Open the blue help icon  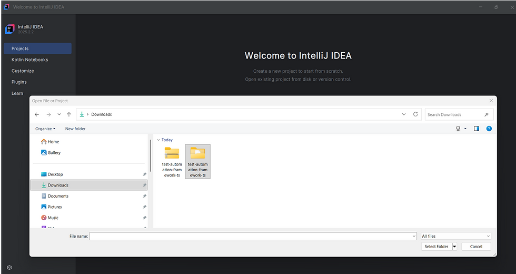(489, 129)
